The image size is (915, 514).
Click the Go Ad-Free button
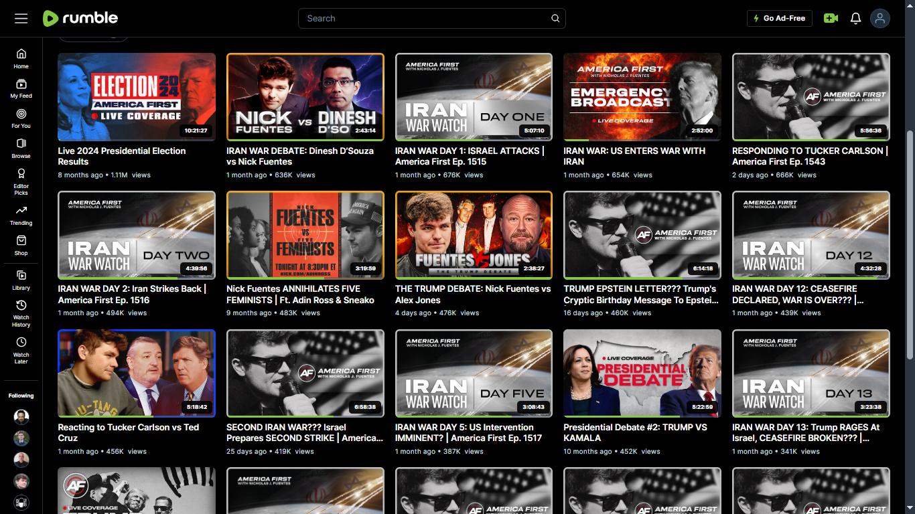click(780, 19)
